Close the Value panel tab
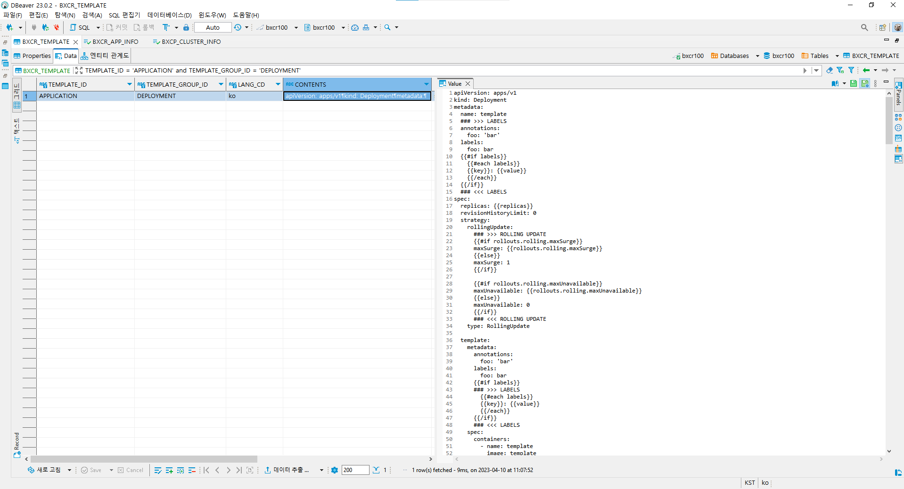Viewport: 904px width, 489px height. 468,84
